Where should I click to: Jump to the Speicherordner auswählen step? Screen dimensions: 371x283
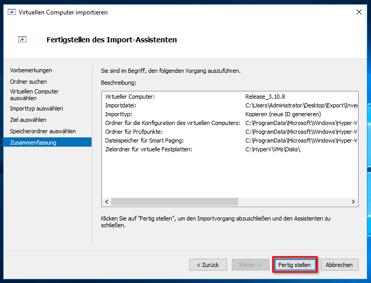tap(42, 131)
